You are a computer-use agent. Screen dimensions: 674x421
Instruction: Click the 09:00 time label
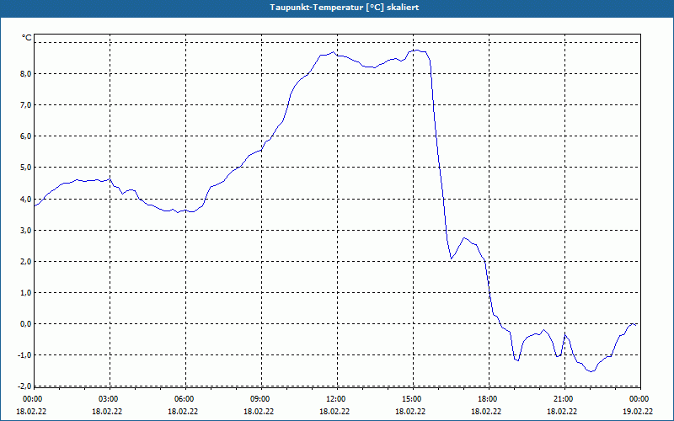coord(261,399)
